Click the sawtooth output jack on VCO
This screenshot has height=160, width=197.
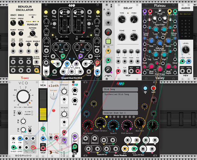[x=33, y=139]
